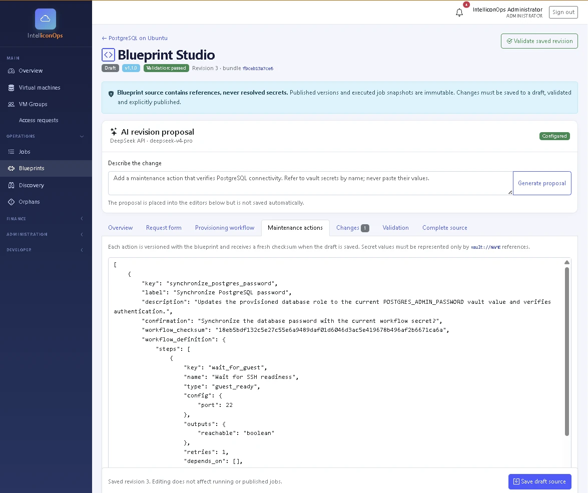The height and width of the screenshot is (493, 588).
Task: Click the Jobs list icon
Action: click(x=11, y=152)
